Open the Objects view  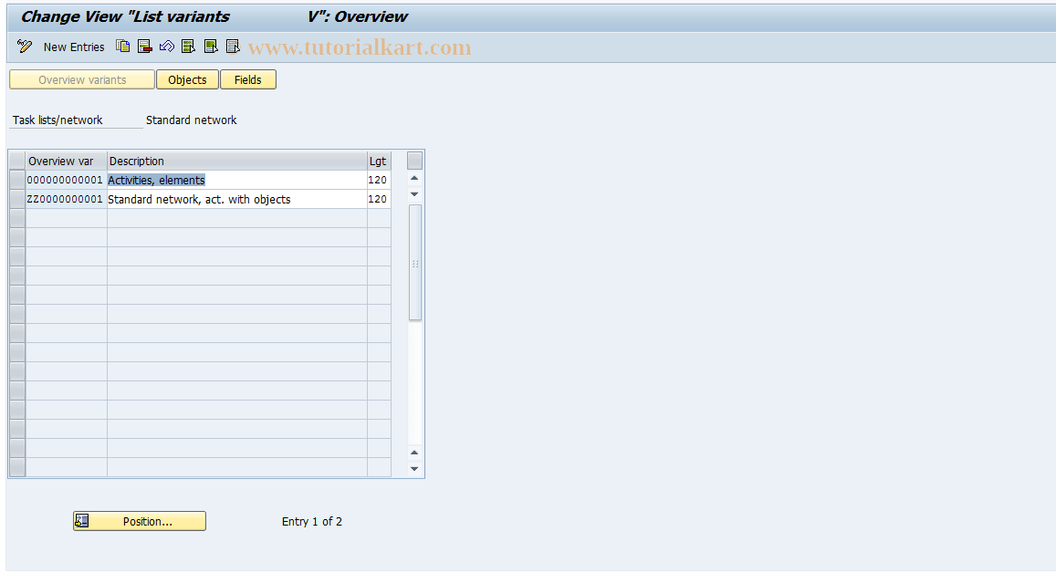click(187, 79)
